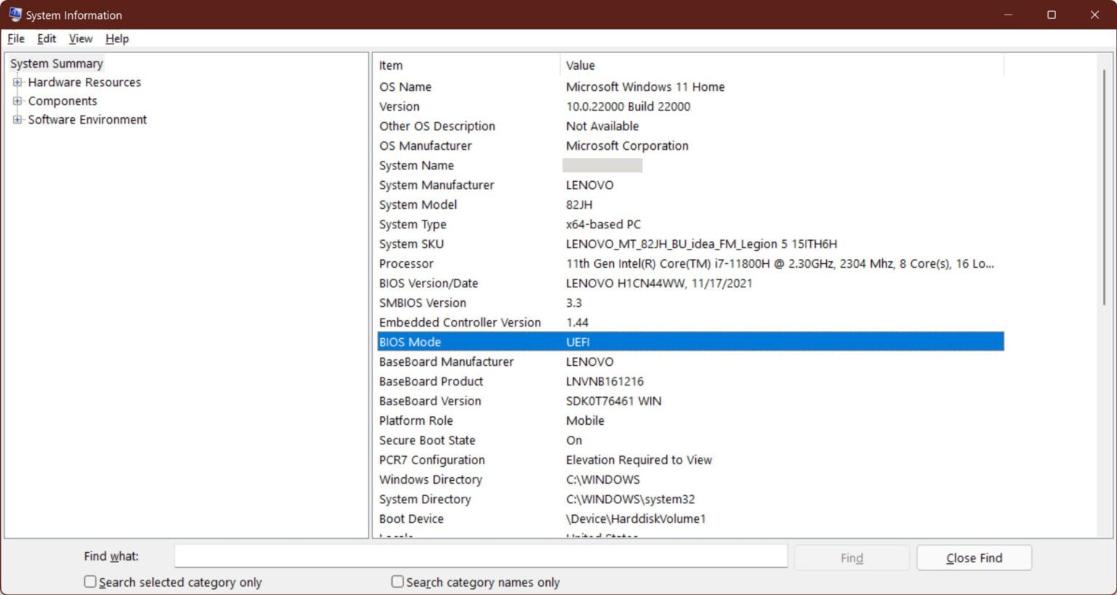Expand the Software Environment tree node

(17, 119)
